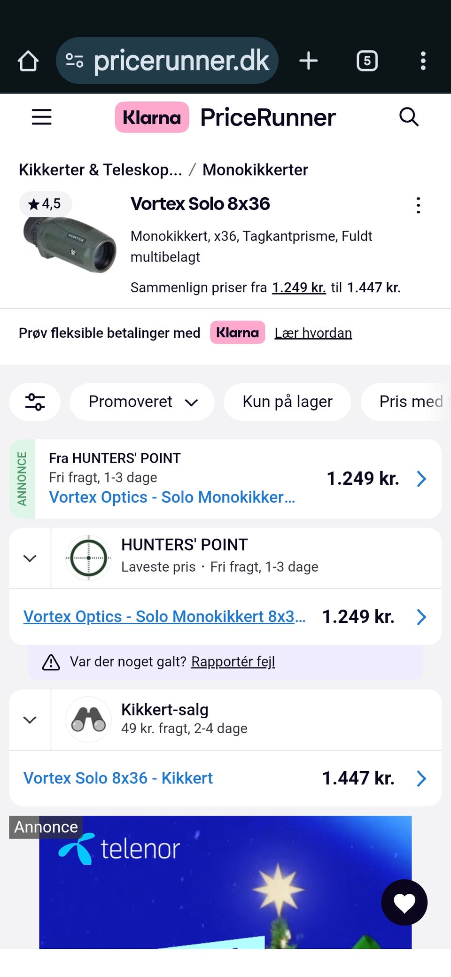This screenshot has width=451, height=977.
Task: Expand the Kikkert-salg store details
Action: 30,720
